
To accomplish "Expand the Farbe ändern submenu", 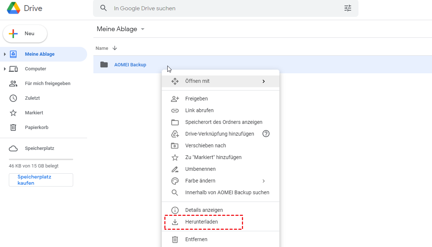I will click(x=263, y=181).
